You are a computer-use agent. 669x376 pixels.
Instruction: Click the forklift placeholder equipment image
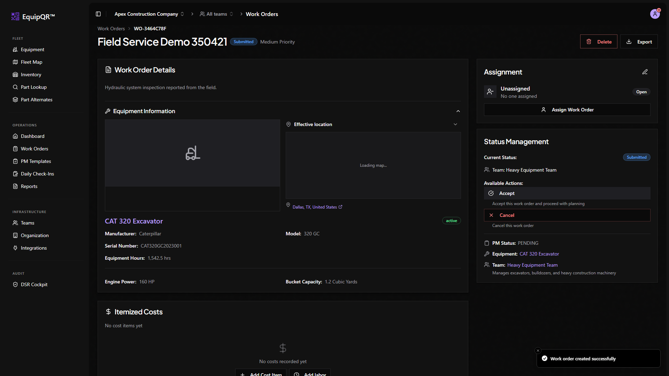[193, 153]
